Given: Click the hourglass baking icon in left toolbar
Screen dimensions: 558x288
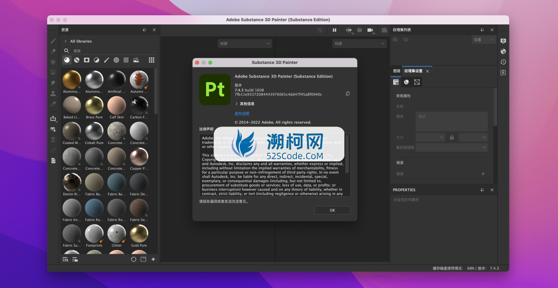Looking at the screenshot, I should [53, 139].
